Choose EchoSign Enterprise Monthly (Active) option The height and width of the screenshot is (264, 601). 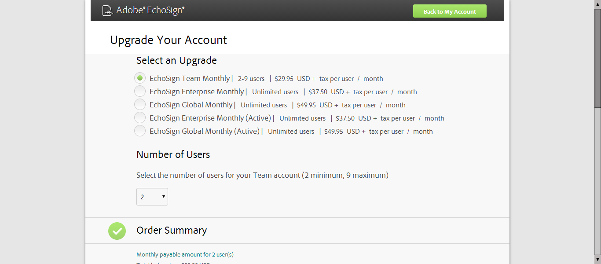(x=140, y=118)
